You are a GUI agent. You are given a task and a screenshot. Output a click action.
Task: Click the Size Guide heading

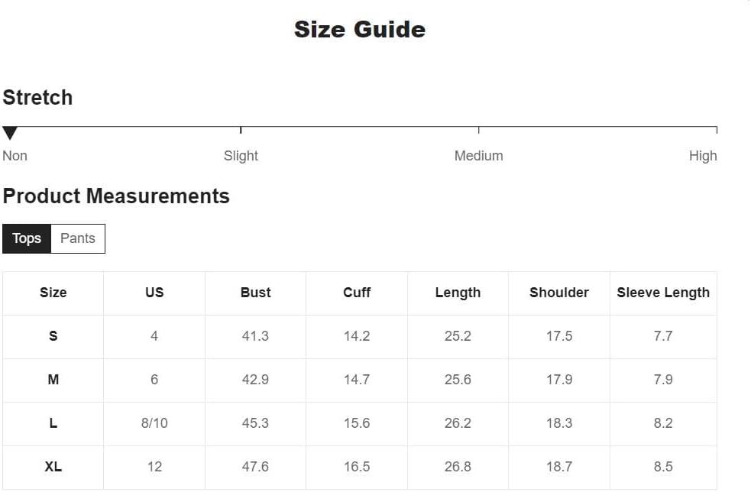(359, 29)
